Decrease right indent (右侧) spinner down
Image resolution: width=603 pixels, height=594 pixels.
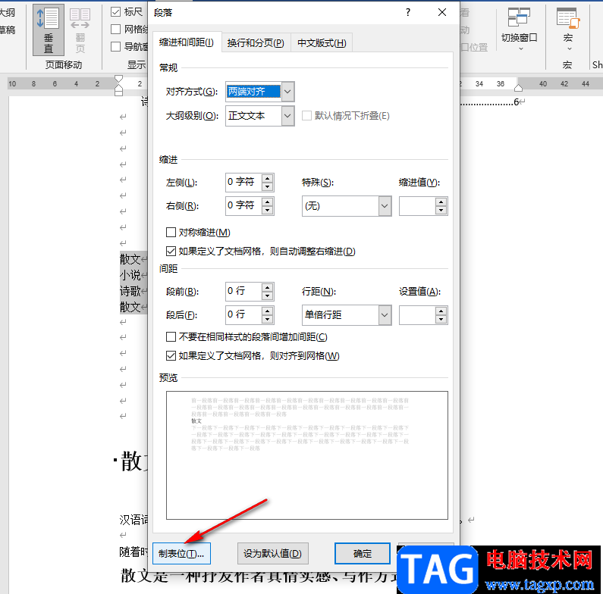click(267, 211)
